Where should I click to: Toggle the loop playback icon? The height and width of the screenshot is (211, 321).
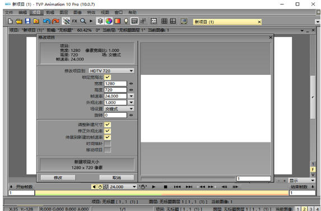[x=100, y=186]
